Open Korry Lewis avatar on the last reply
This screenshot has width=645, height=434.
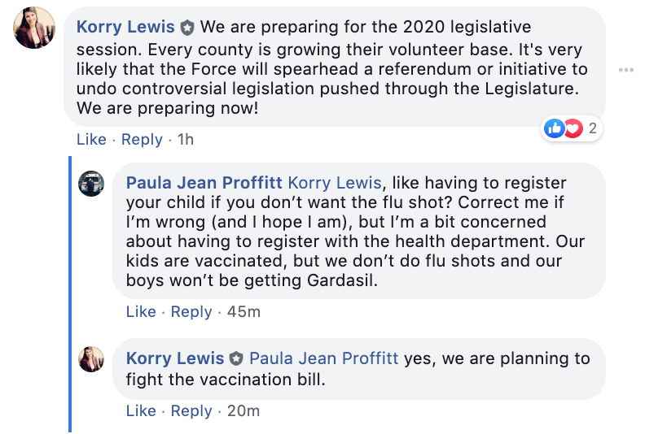coord(91,359)
